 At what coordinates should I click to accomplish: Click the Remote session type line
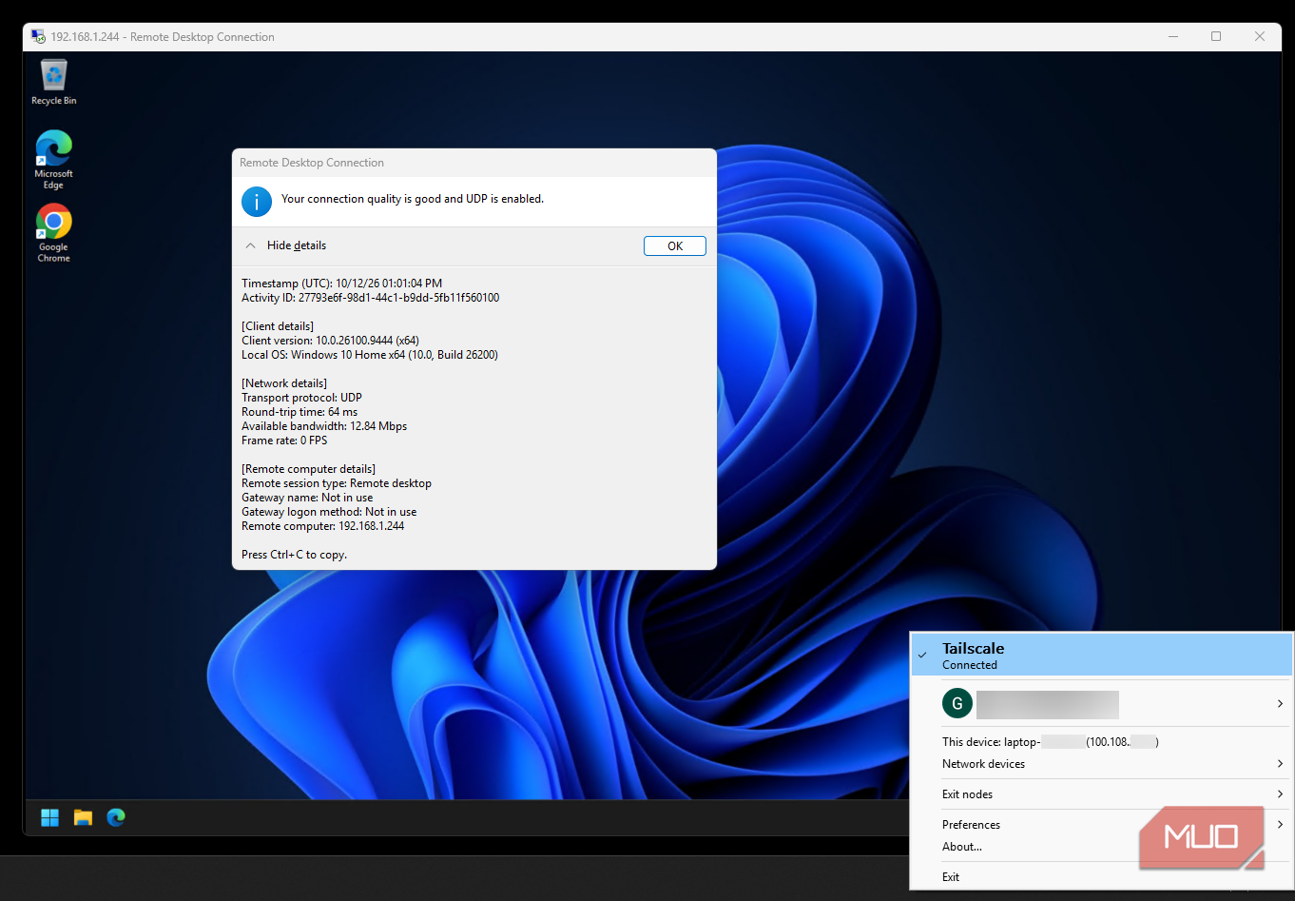click(x=337, y=483)
